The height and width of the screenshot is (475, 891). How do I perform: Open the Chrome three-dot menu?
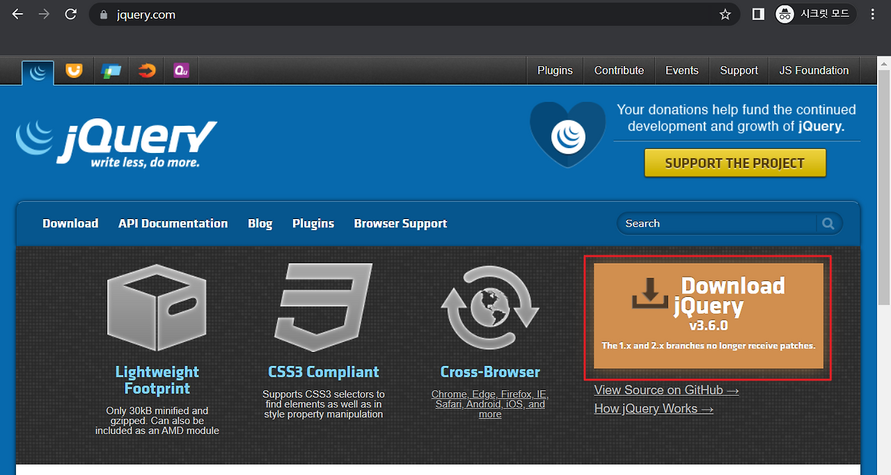tap(873, 14)
